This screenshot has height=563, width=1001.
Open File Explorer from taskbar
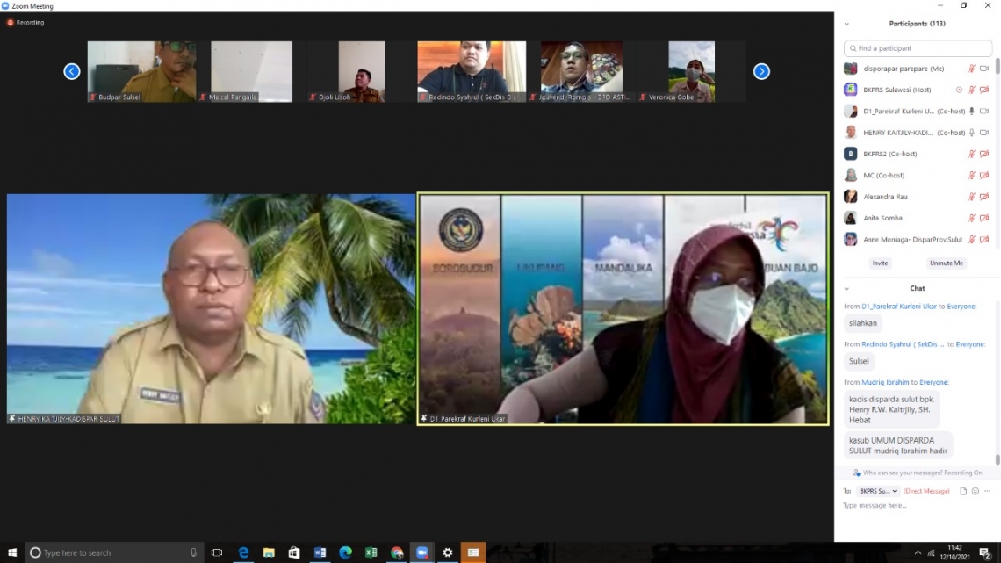269,552
